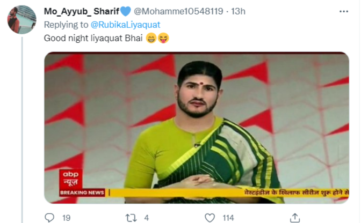This screenshot has height=223, width=361.
Task: Open the share tweet icon
Action: coord(294,217)
